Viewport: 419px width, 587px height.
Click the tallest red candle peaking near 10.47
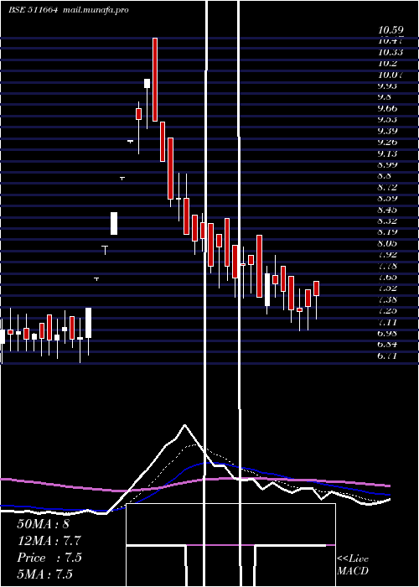(155, 80)
